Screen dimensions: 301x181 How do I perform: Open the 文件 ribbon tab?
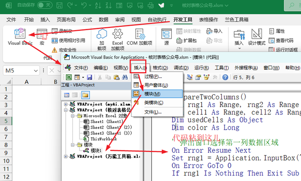click(x=11, y=20)
